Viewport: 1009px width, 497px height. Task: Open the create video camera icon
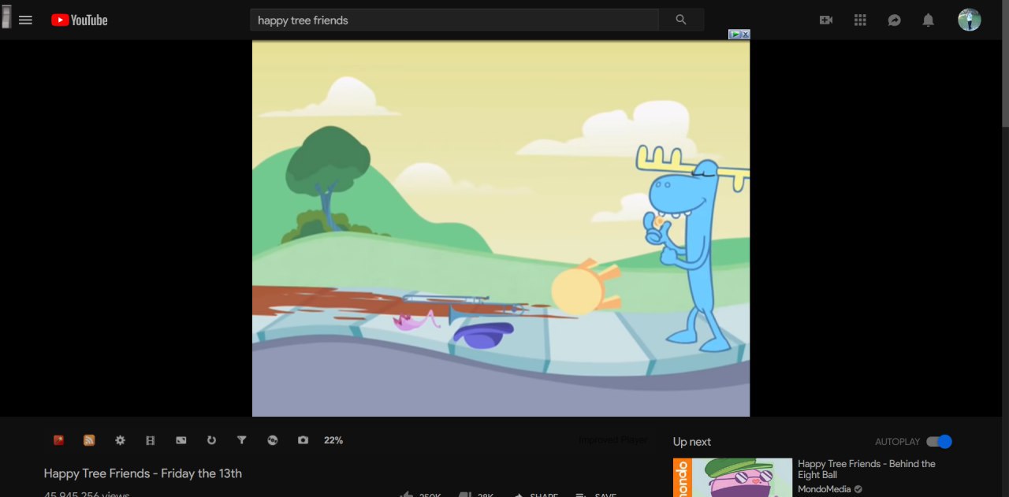[826, 20]
